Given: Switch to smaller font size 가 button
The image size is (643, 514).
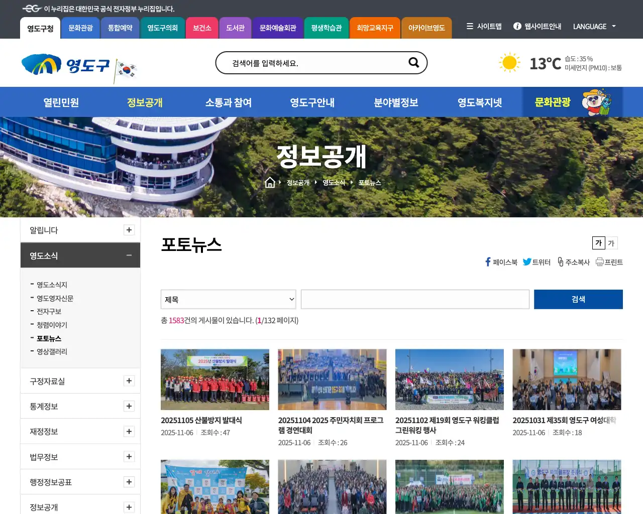Looking at the screenshot, I should click(611, 243).
